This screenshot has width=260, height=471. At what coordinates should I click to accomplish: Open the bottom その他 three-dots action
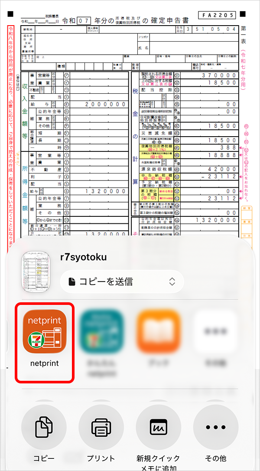[x=215, y=427]
